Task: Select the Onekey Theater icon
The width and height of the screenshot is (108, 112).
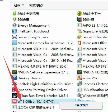Action: pos(14,78)
